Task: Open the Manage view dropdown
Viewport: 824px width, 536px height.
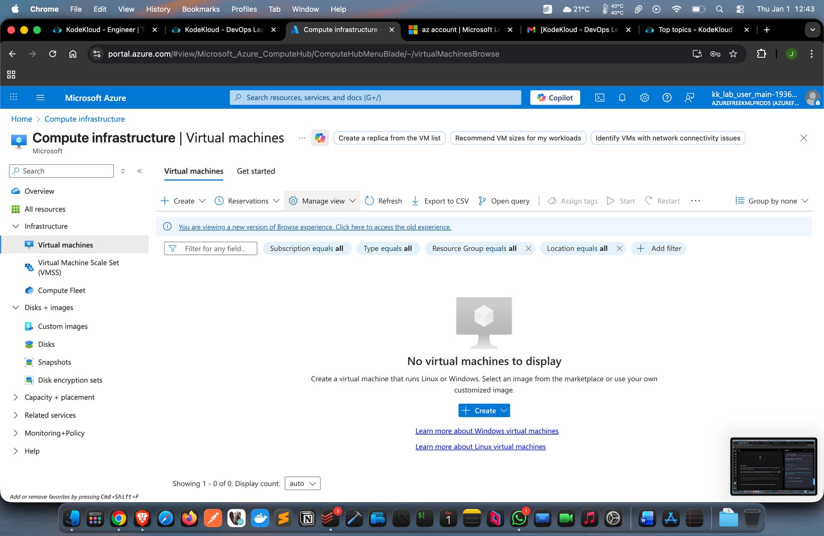Action: (323, 201)
